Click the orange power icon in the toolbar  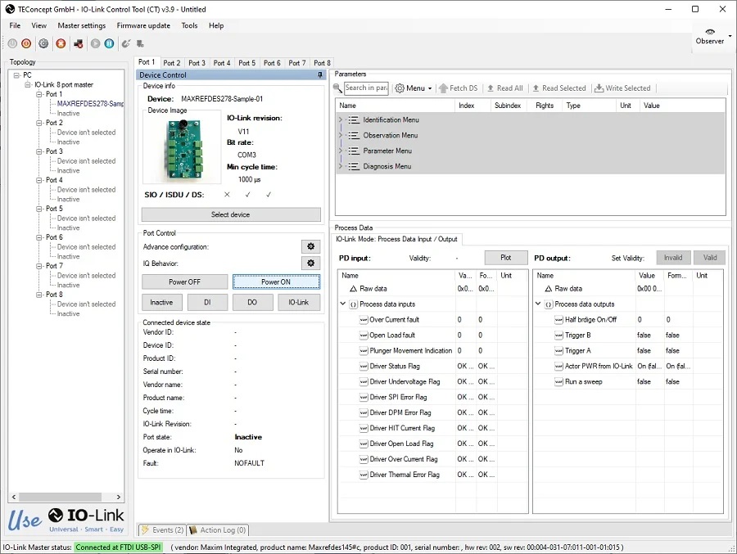pos(26,43)
